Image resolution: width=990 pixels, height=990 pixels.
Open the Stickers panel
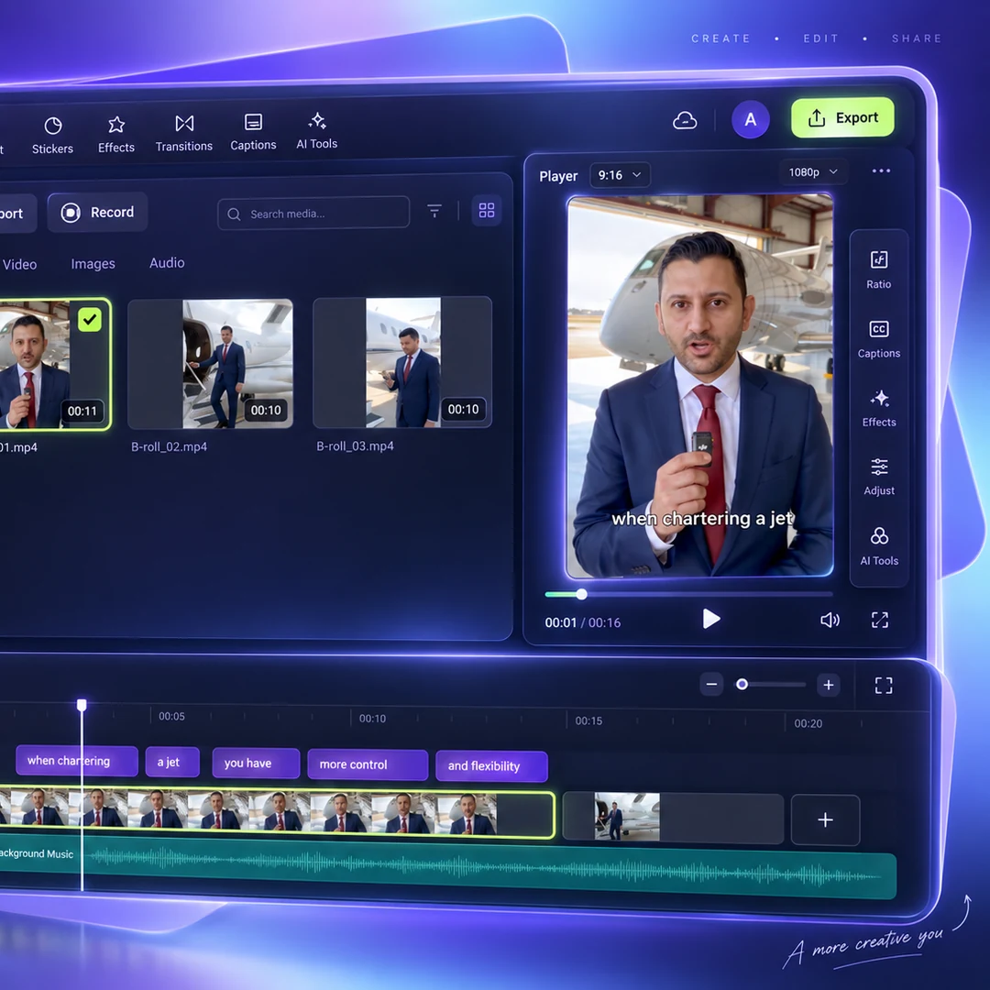click(x=52, y=135)
